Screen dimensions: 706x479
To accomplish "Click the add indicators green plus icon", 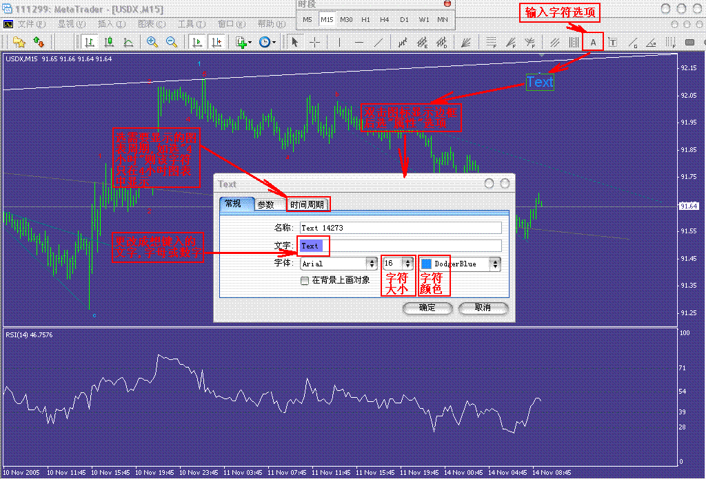I will coord(241,42).
